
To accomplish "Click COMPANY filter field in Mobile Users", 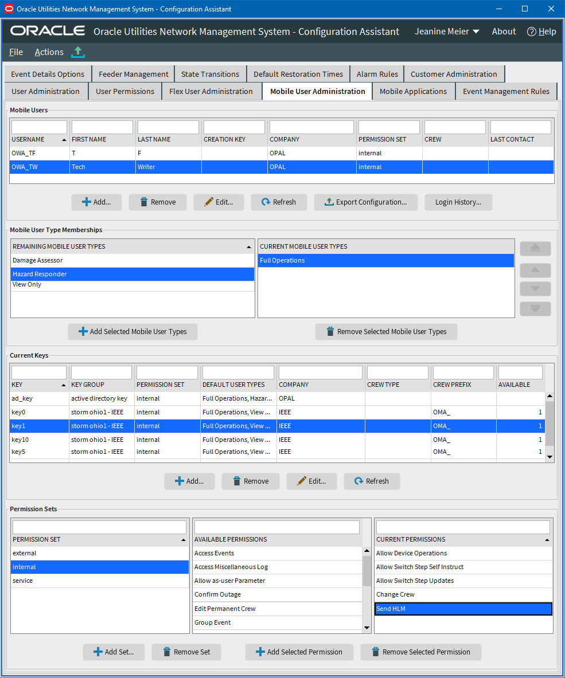I will [x=311, y=127].
